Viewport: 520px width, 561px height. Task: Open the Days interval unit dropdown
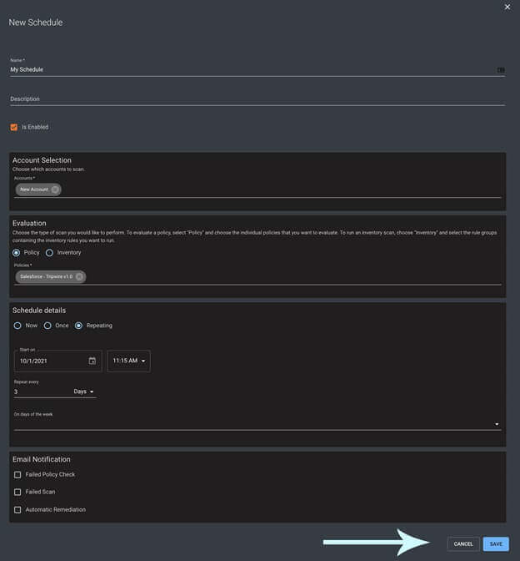click(84, 392)
